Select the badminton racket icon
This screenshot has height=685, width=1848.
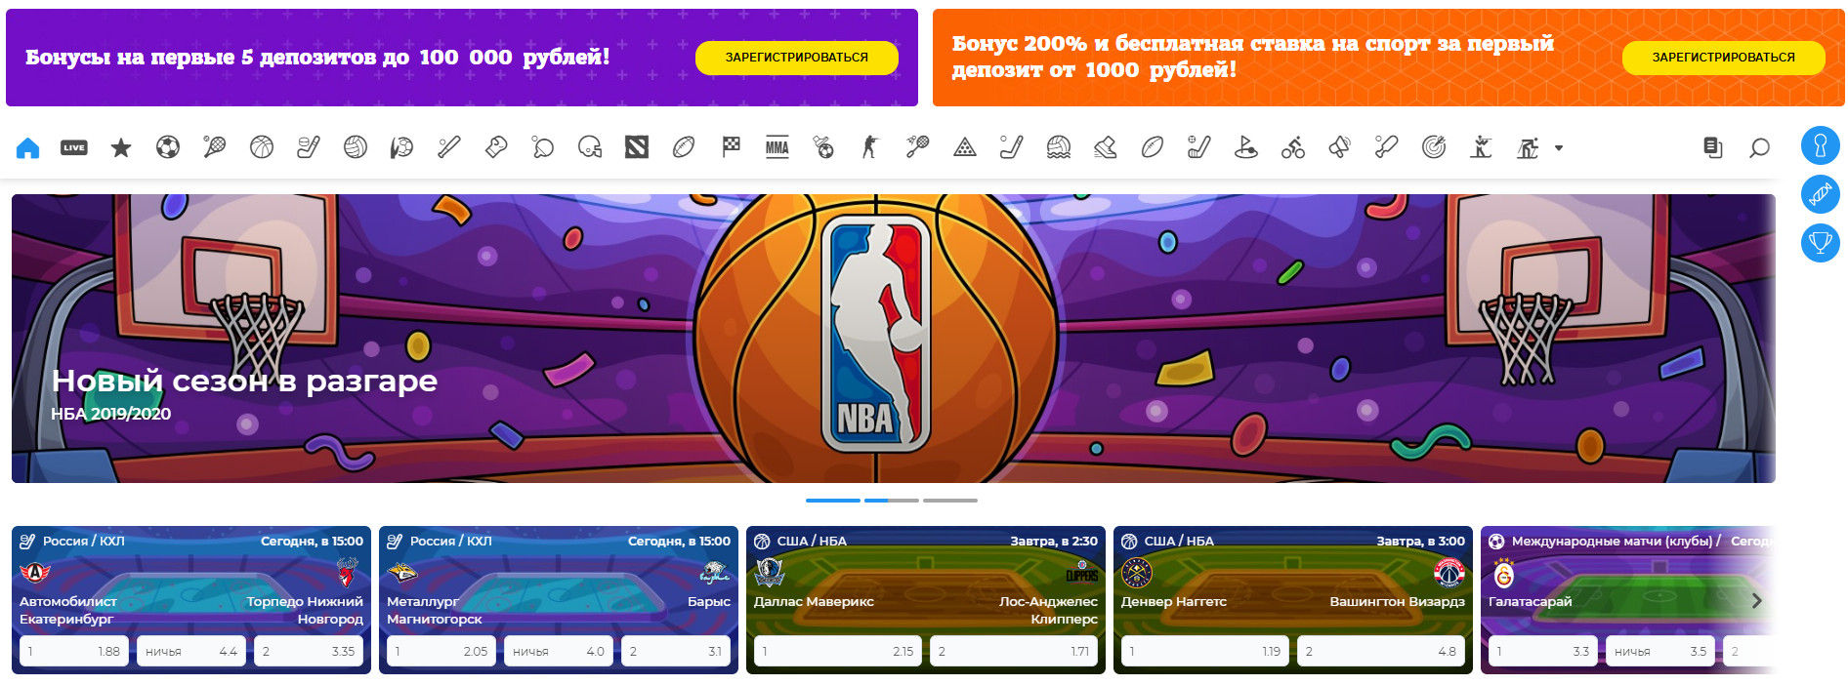pyautogui.click(x=917, y=147)
